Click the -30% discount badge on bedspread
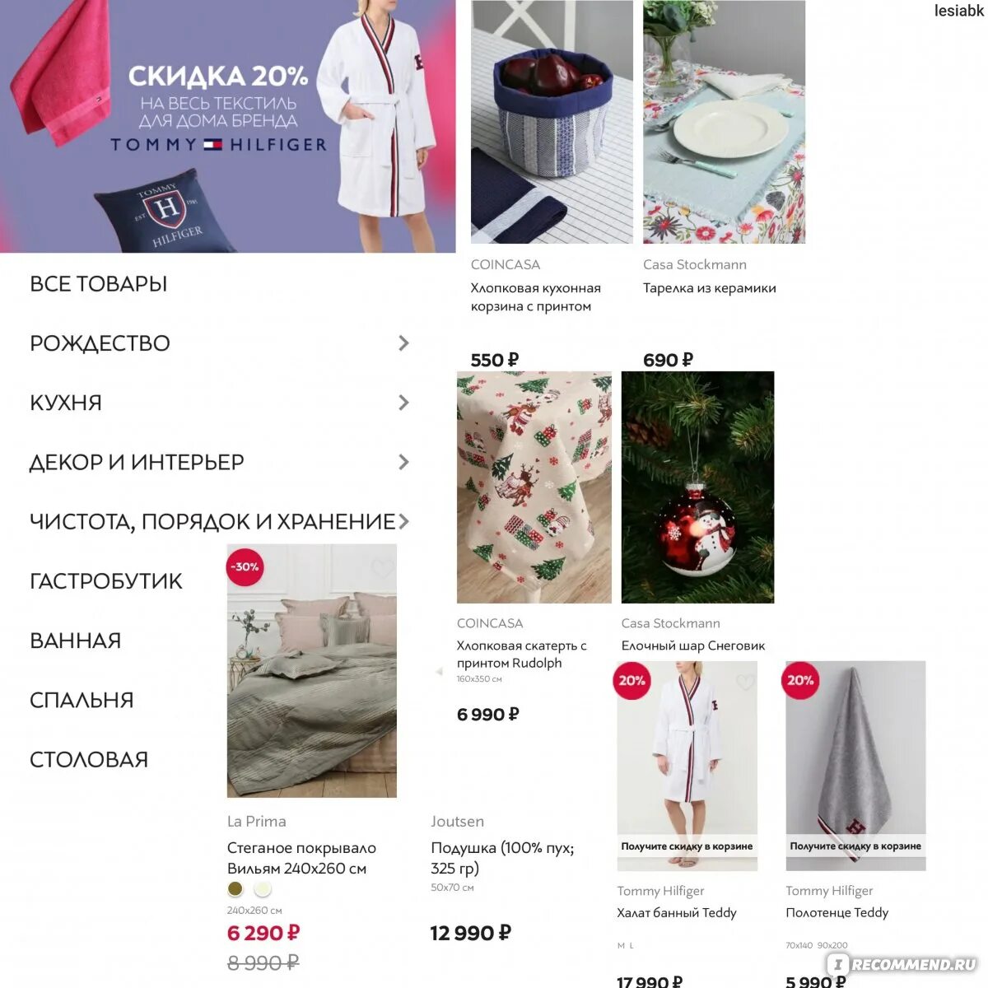The image size is (988, 988). tap(245, 566)
